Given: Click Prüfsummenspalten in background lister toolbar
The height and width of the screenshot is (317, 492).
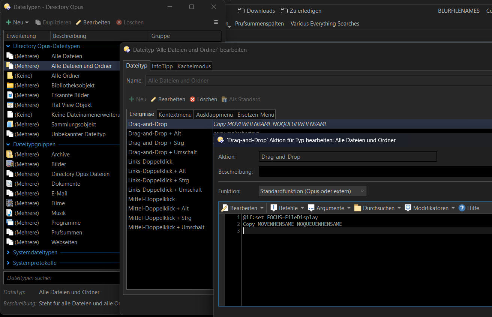Looking at the screenshot, I should [x=259, y=24].
